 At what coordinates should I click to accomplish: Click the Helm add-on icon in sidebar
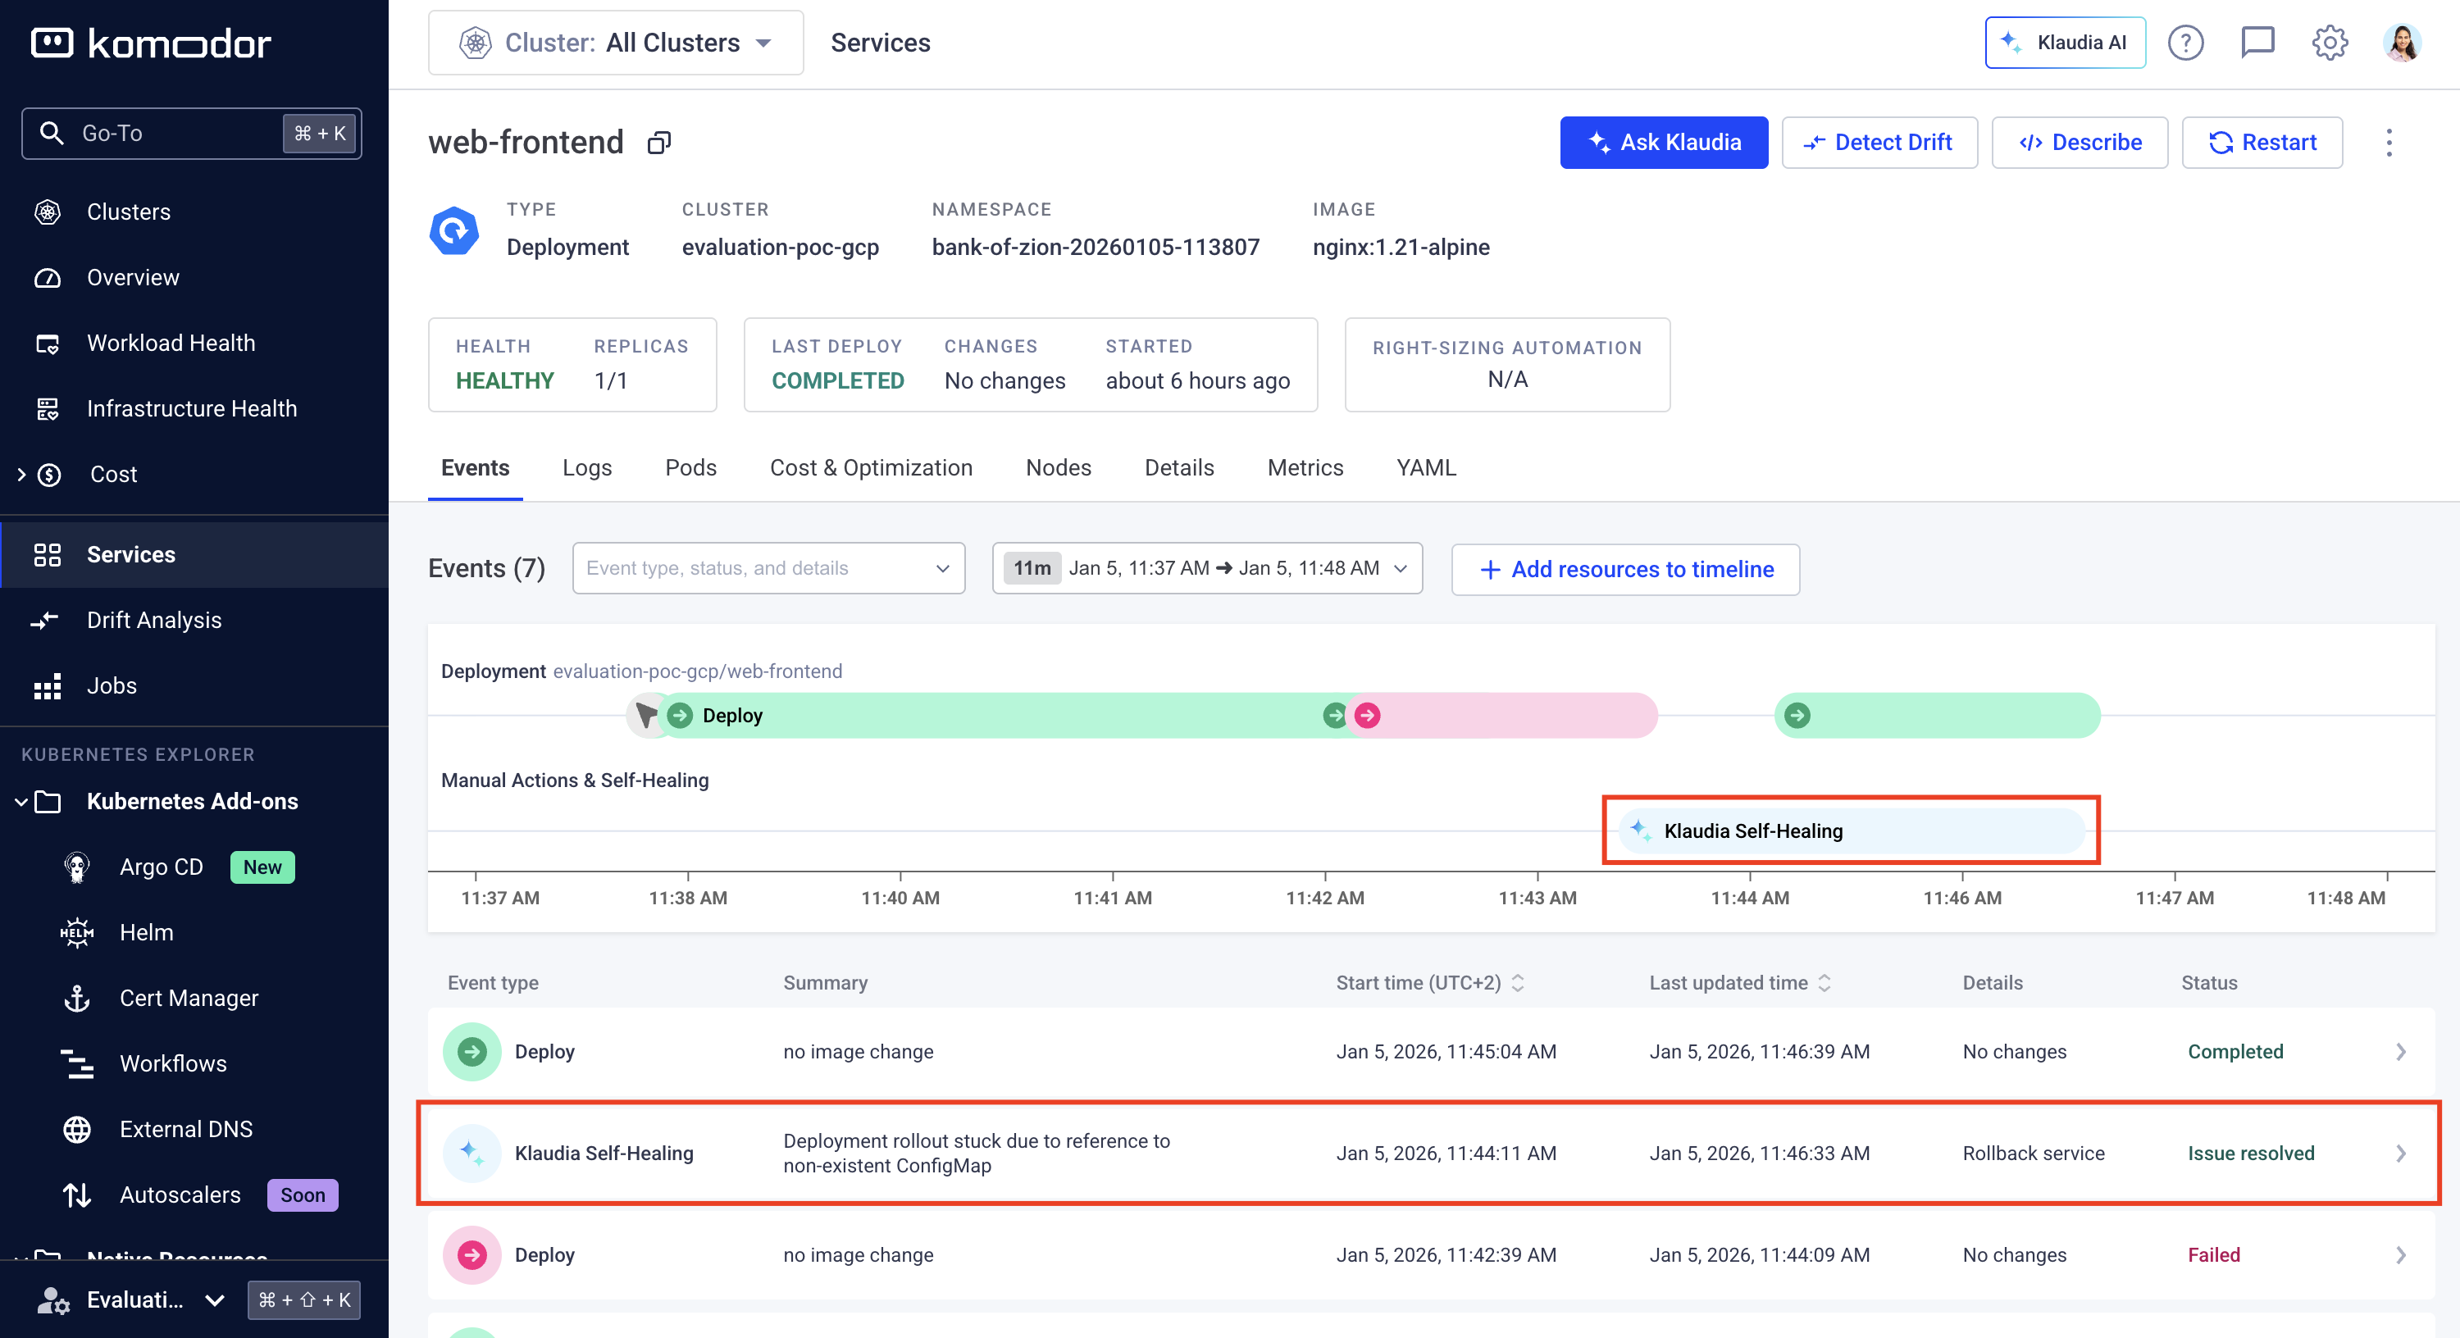76,932
